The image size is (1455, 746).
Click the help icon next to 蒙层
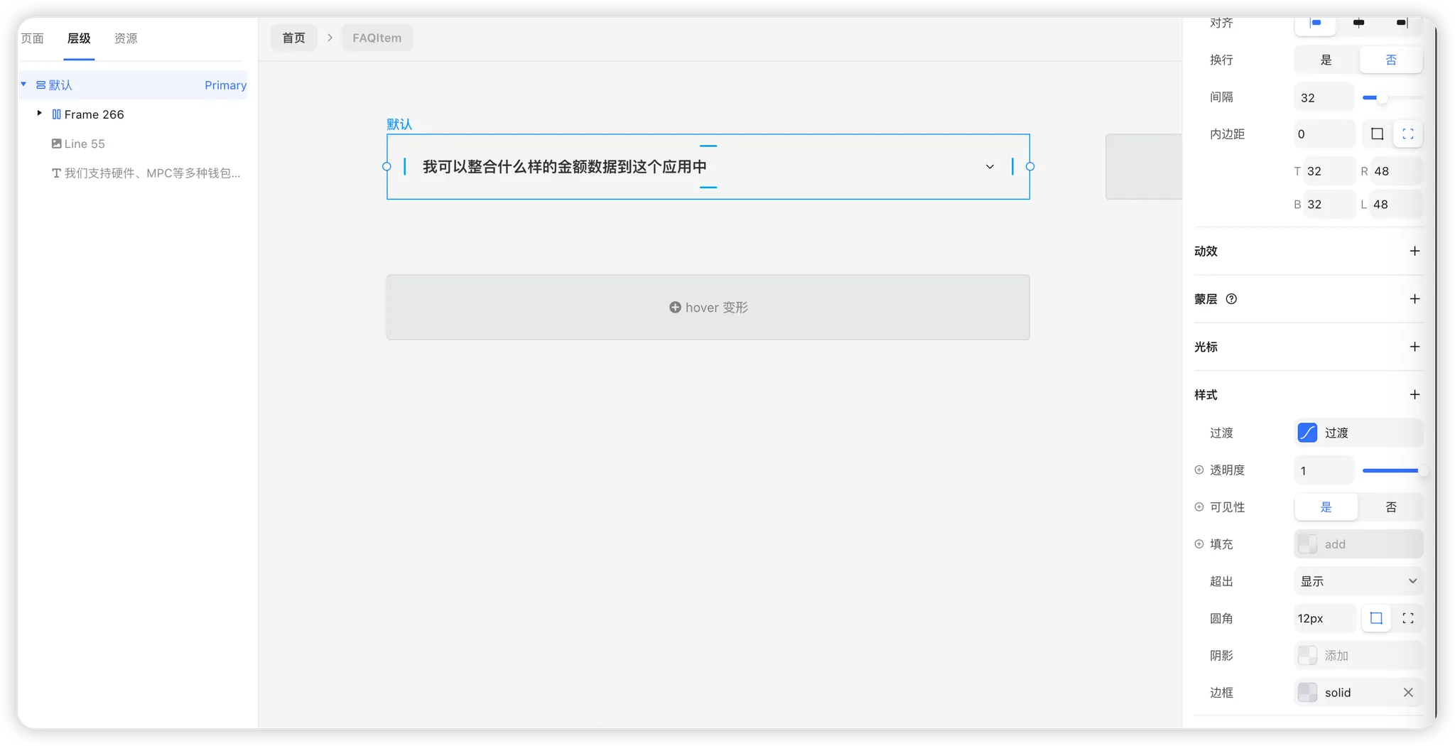pos(1231,299)
